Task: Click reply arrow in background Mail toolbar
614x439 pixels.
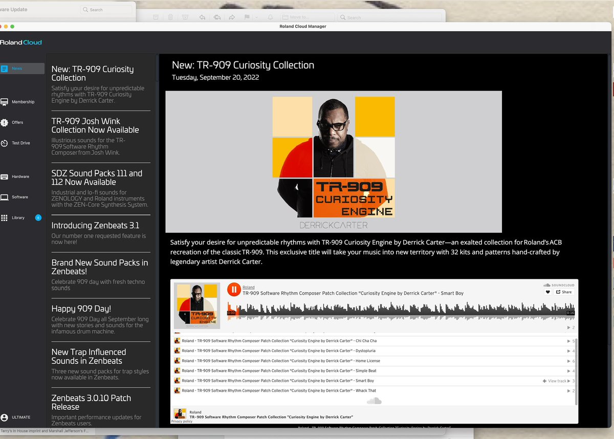Action: coord(202,17)
